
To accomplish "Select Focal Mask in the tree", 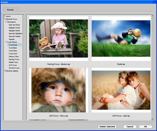I will click(x=13, y=48).
